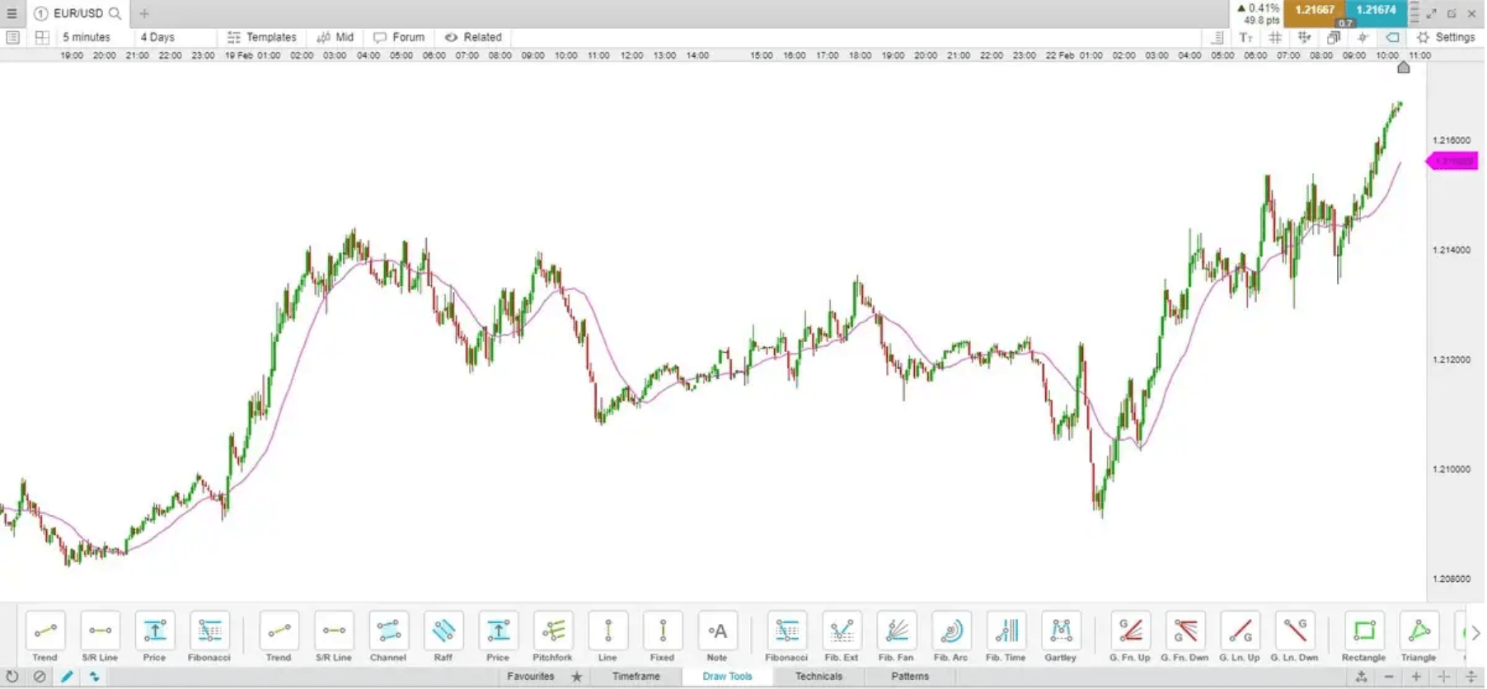Select the Pitchfork drawing tool

coord(553,632)
